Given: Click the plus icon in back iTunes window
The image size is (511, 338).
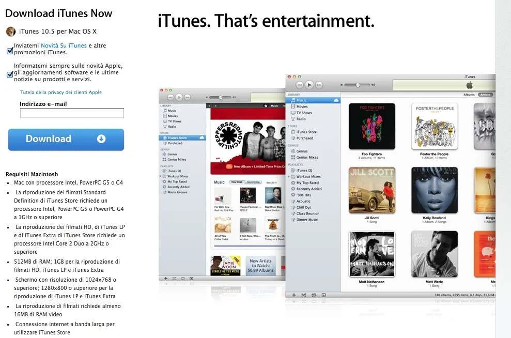Looking at the screenshot, I should [x=166, y=279].
